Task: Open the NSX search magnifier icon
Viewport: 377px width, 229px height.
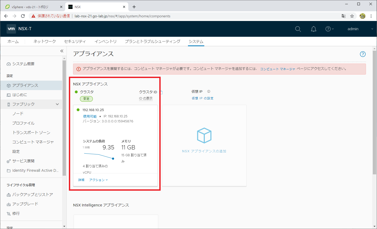Action: click(x=298, y=29)
